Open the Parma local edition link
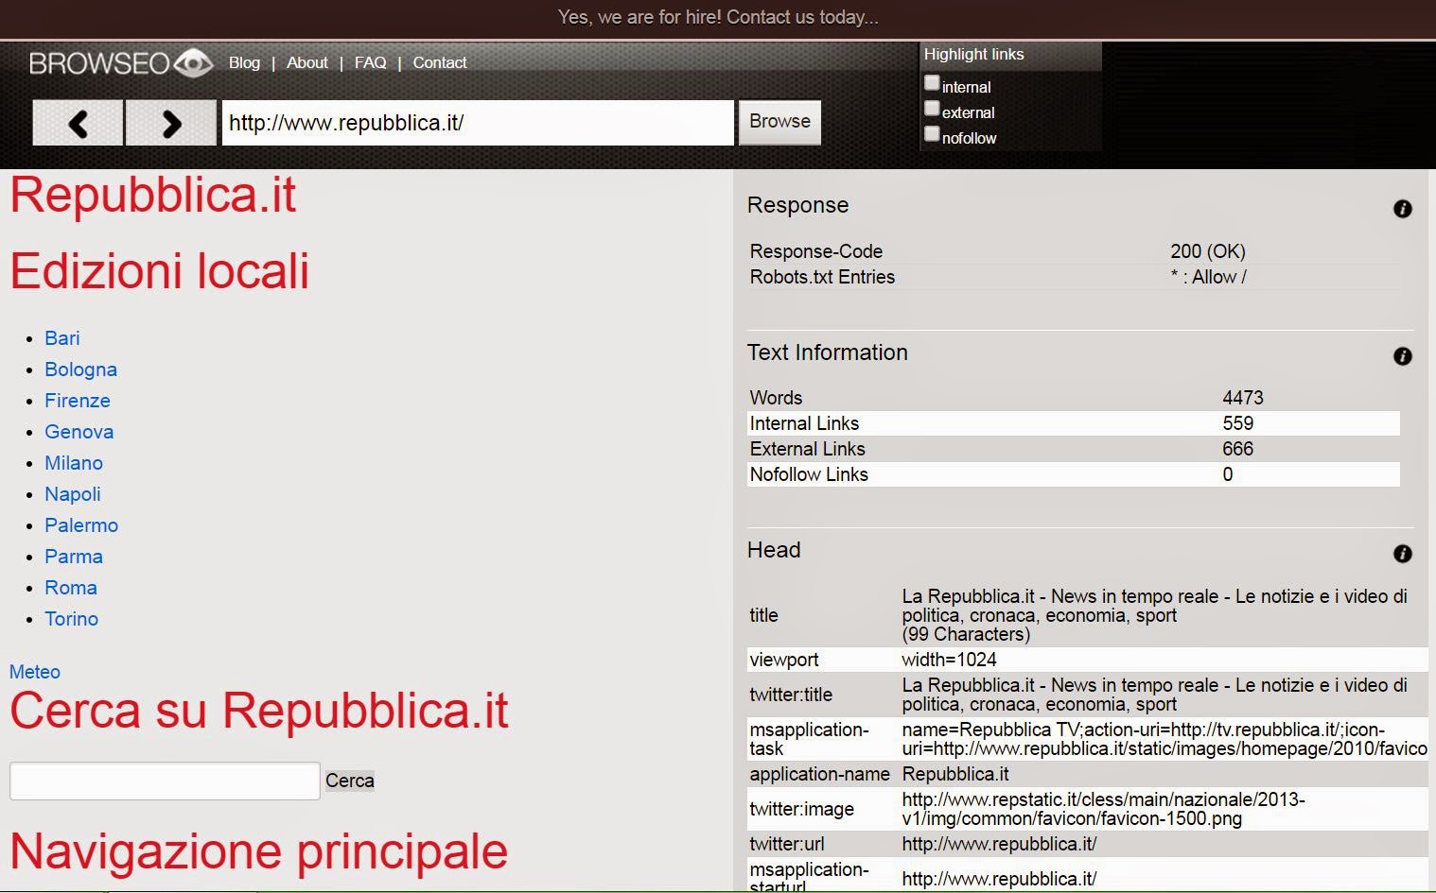This screenshot has width=1436, height=893. 74,557
